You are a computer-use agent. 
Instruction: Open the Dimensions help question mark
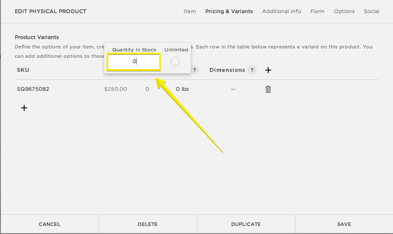tap(252, 70)
